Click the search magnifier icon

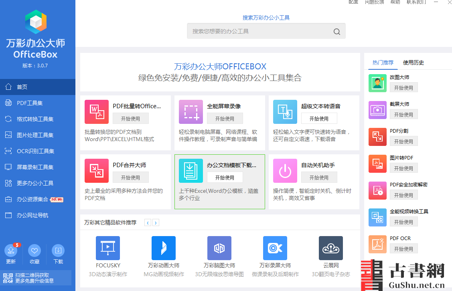[x=337, y=31]
